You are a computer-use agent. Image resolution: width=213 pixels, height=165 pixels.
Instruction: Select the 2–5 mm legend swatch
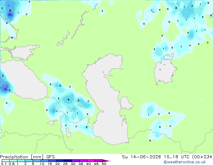[29, 161]
